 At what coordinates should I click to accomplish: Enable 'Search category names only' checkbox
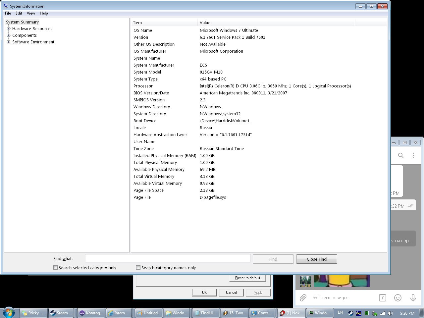click(138, 268)
